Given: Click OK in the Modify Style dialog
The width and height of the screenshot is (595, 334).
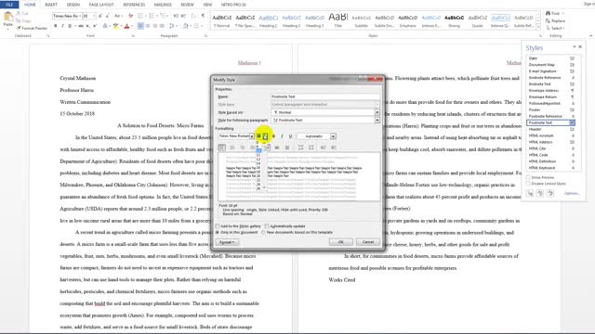Looking at the screenshot, I should click(x=340, y=242).
